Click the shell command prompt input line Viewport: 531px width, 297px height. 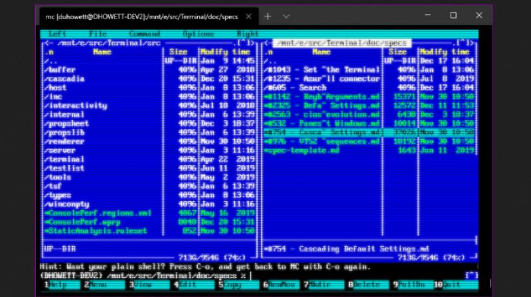pos(332,274)
